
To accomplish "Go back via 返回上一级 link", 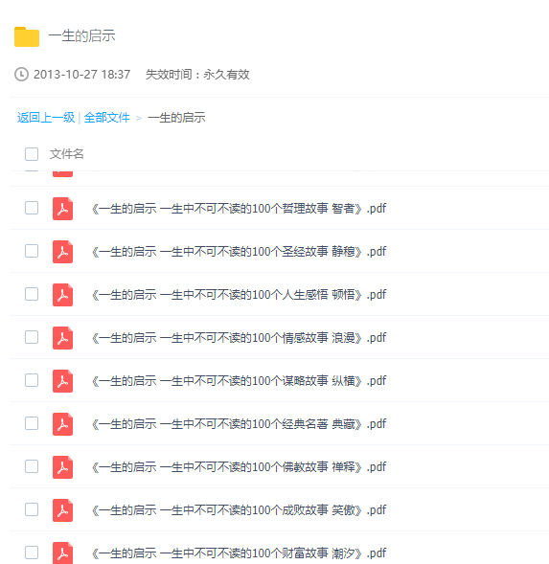I will coord(46,118).
